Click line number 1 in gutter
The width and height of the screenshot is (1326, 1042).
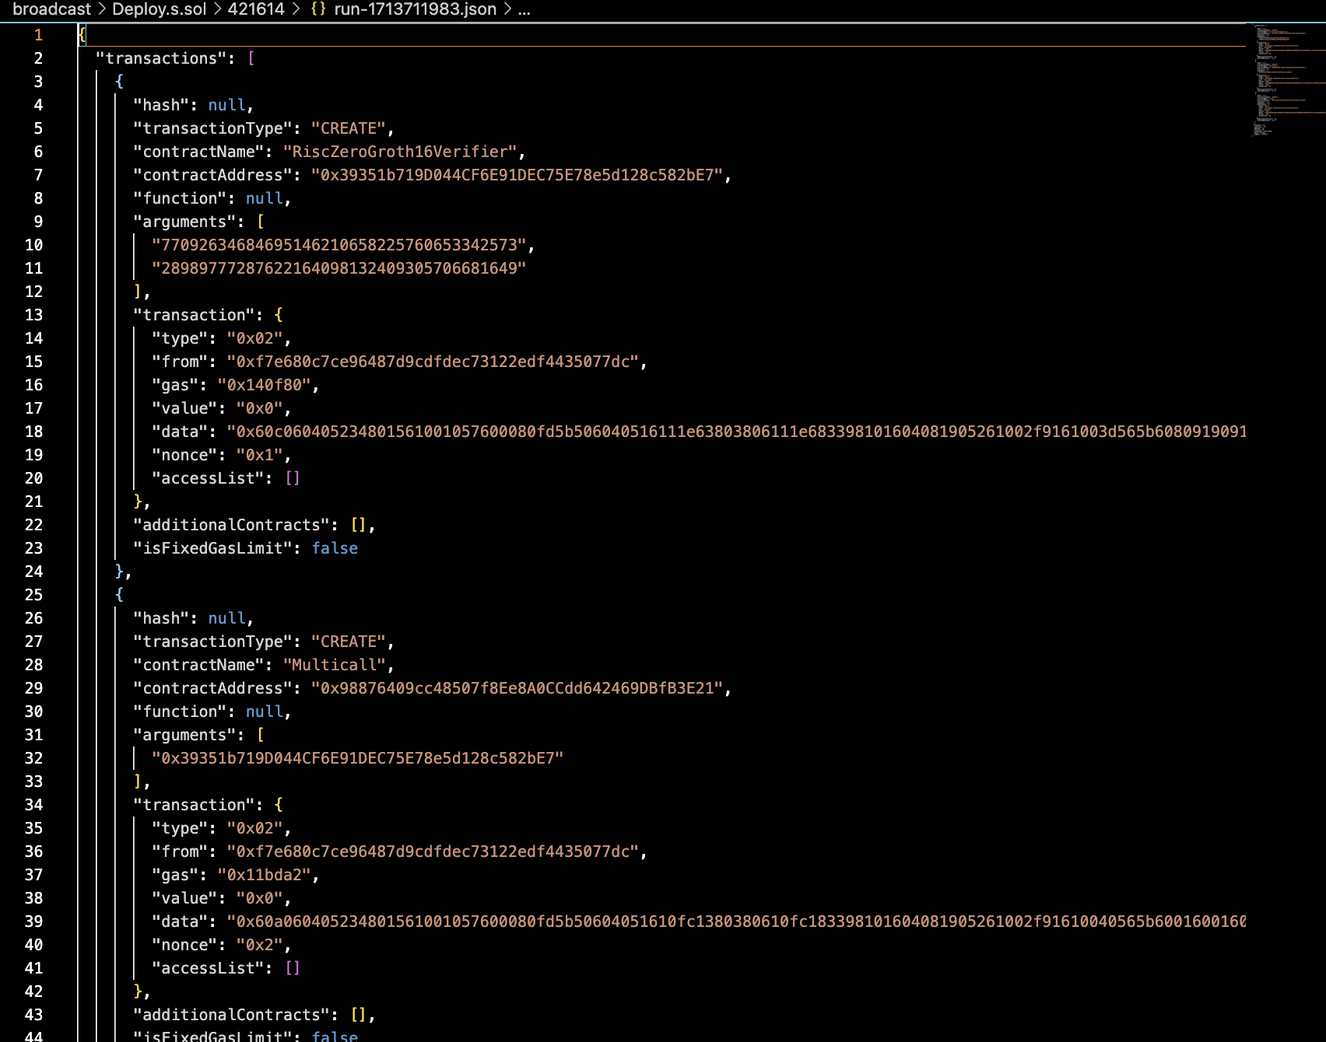(38, 35)
